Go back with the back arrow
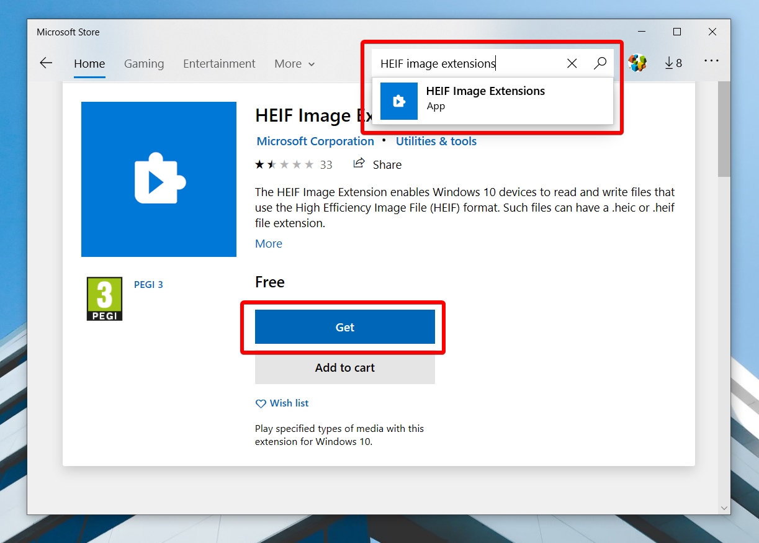This screenshot has width=759, height=543. click(x=46, y=63)
